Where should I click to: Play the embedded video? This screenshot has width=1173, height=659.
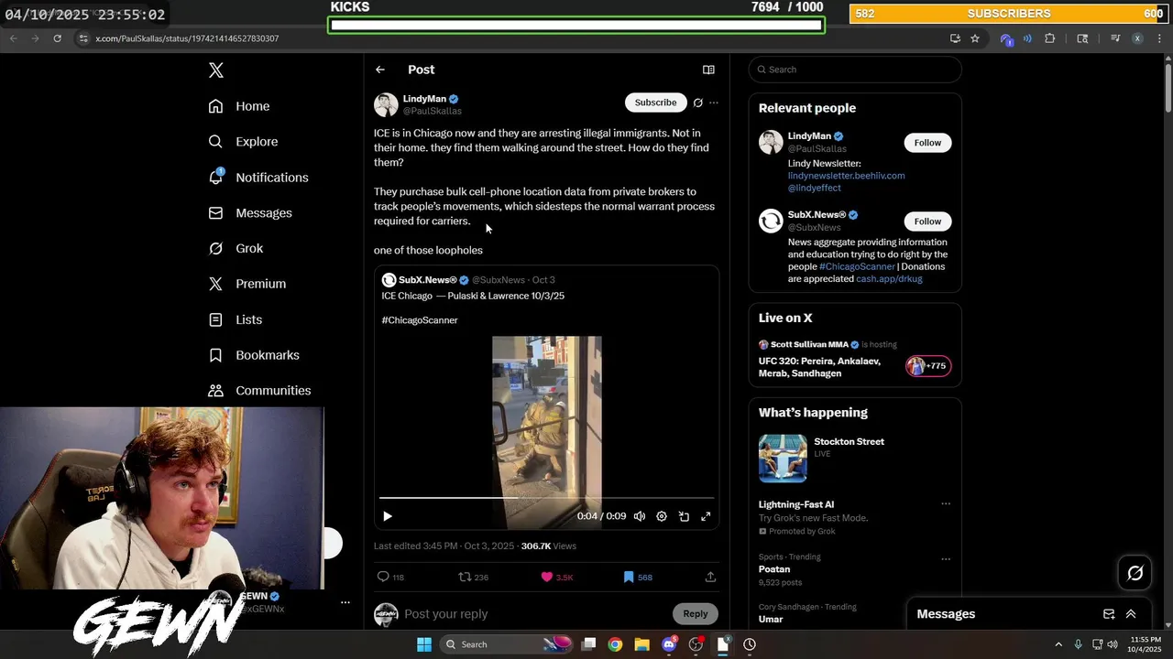click(388, 516)
